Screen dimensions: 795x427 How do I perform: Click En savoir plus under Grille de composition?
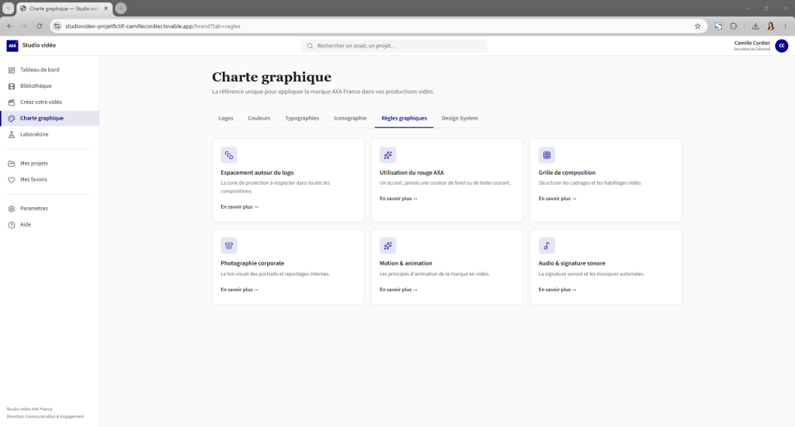click(557, 199)
